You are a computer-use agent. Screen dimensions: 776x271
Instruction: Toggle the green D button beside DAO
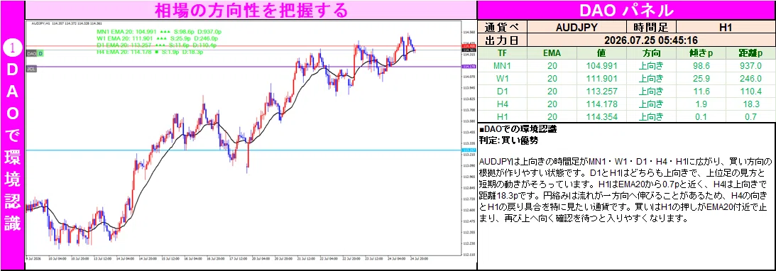point(40,53)
